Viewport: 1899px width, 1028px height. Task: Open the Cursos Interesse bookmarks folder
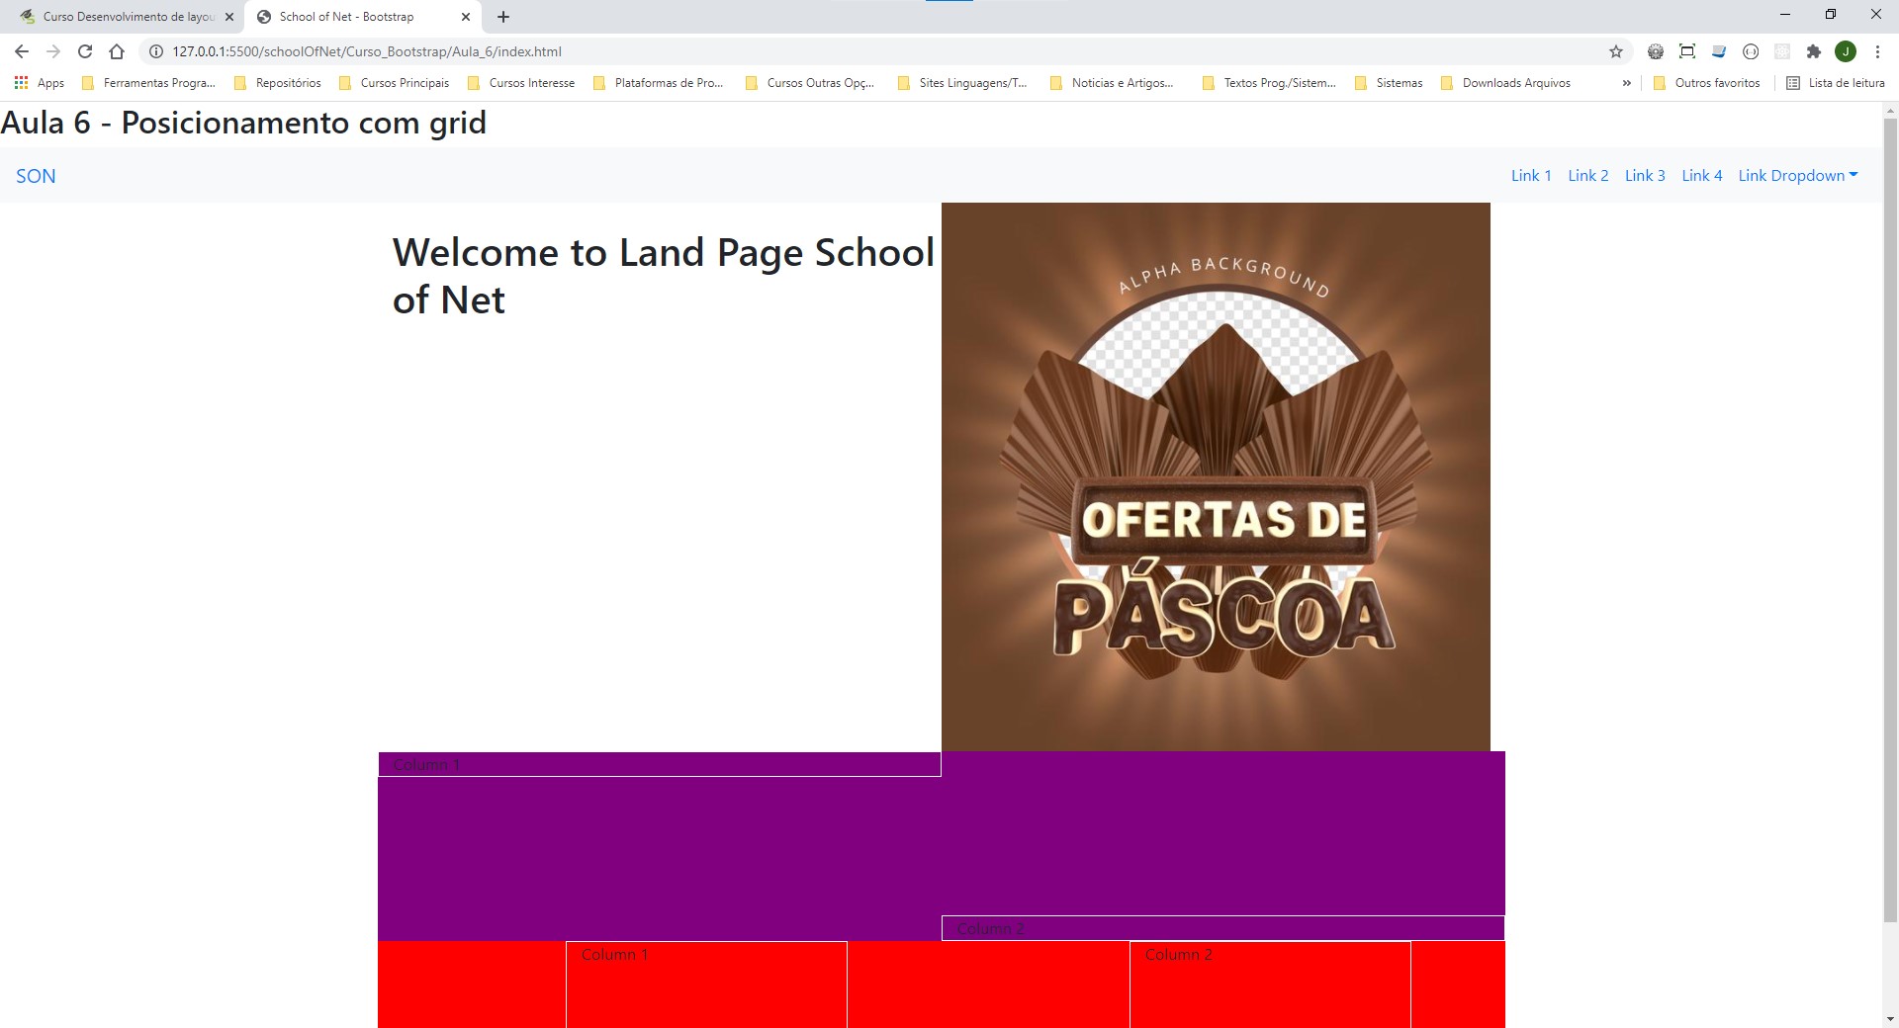click(521, 83)
